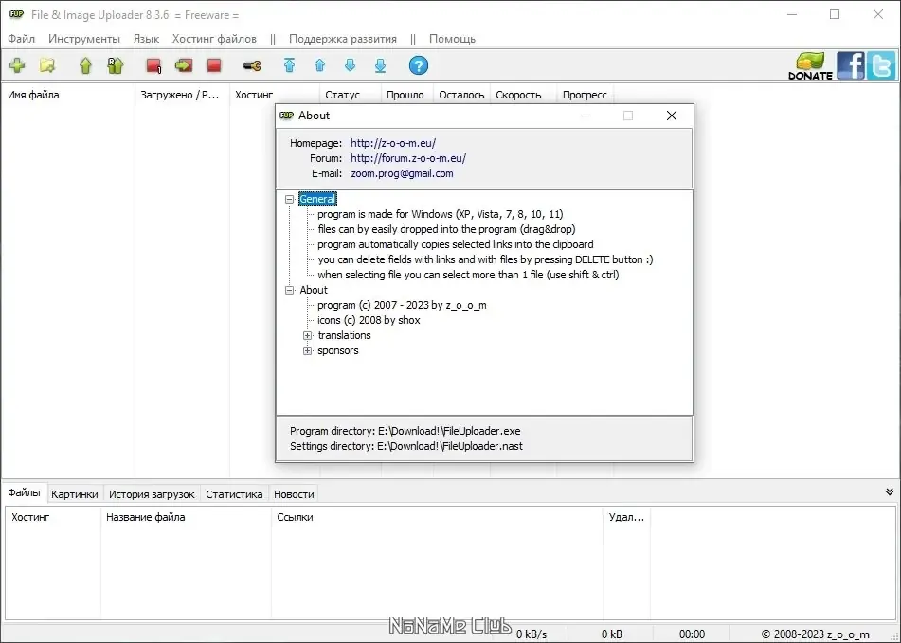Expand the translations tree node
901x643 pixels.
(x=307, y=335)
